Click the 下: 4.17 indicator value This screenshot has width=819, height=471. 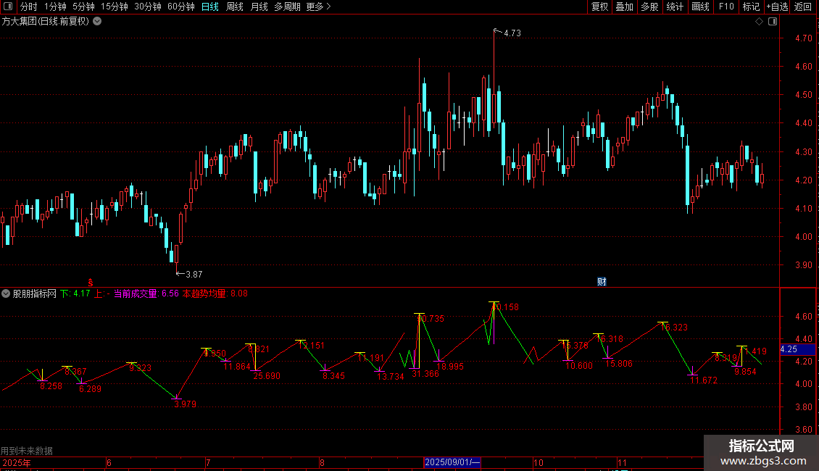pyautogui.click(x=75, y=293)
